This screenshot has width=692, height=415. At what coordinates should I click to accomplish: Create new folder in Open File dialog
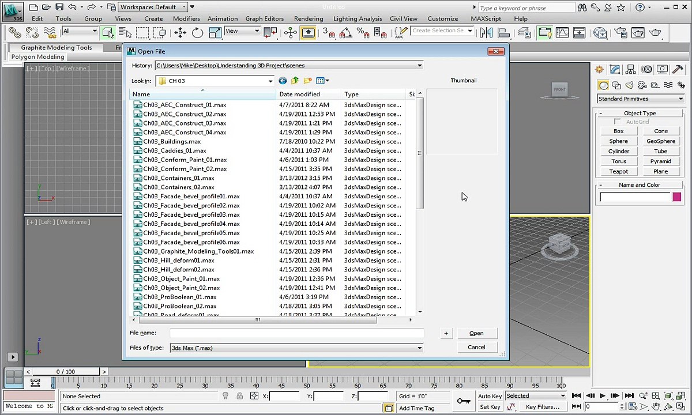(307, 81)
